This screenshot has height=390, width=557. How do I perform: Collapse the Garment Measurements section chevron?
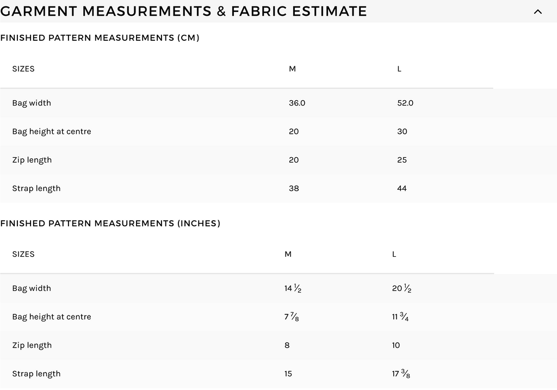tap(538, 11)
